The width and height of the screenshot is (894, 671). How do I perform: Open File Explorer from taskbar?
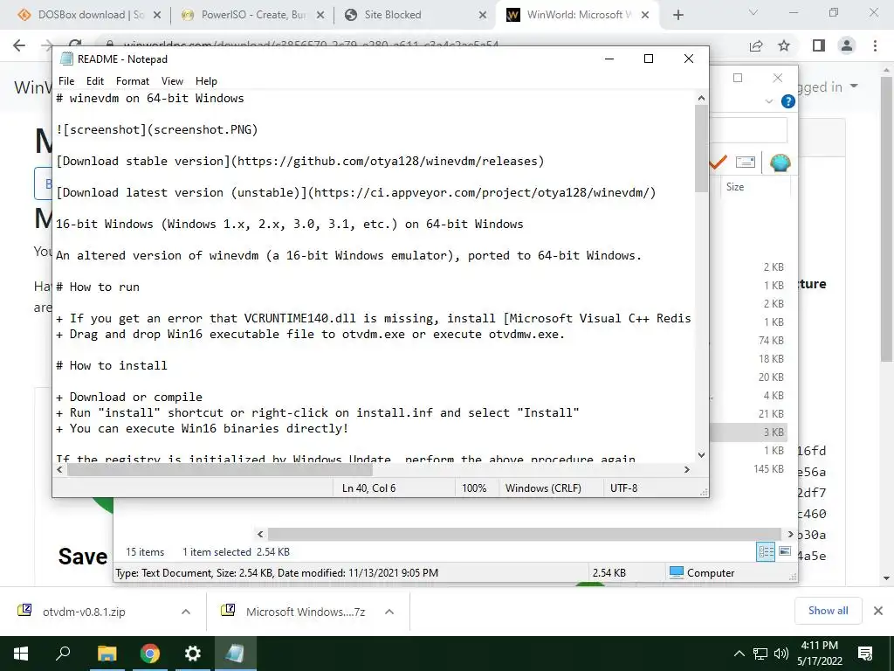107,654
